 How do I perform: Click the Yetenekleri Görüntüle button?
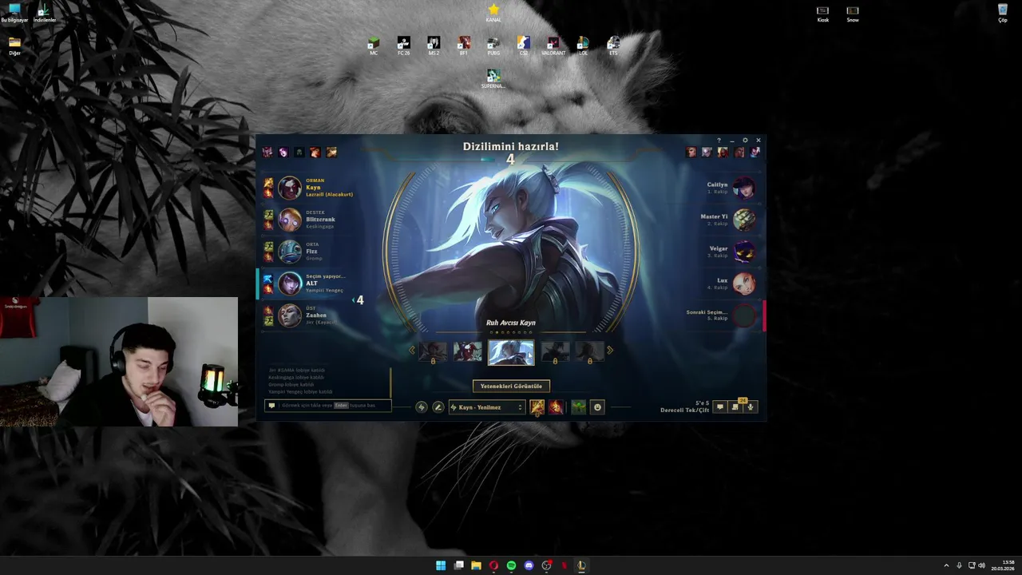click(x=511, y=386)
